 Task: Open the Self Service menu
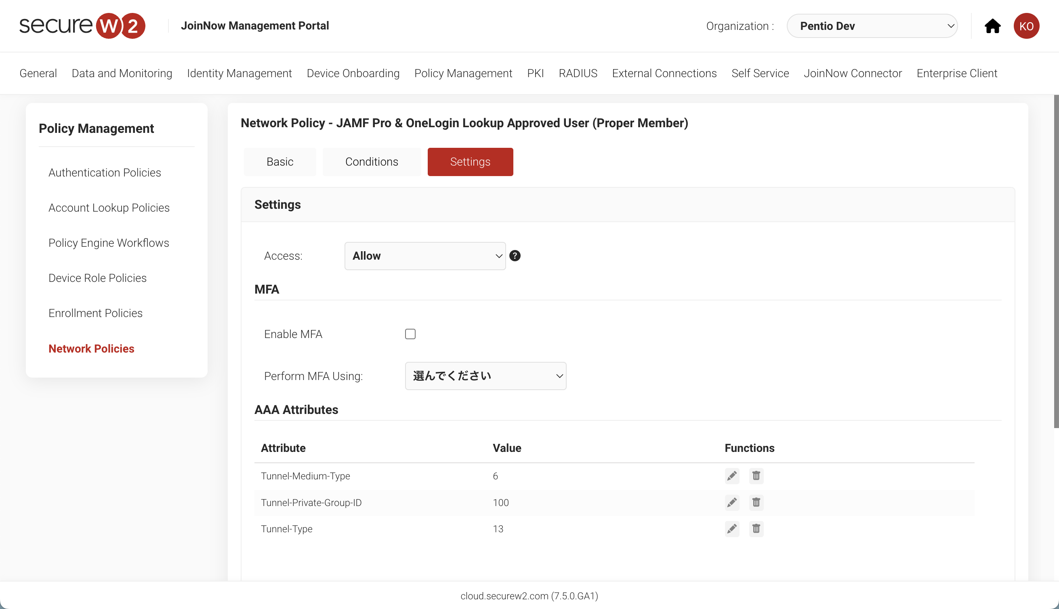pos(760,73)
